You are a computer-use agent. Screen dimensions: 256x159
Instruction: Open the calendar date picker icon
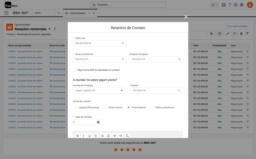point(98,122)
